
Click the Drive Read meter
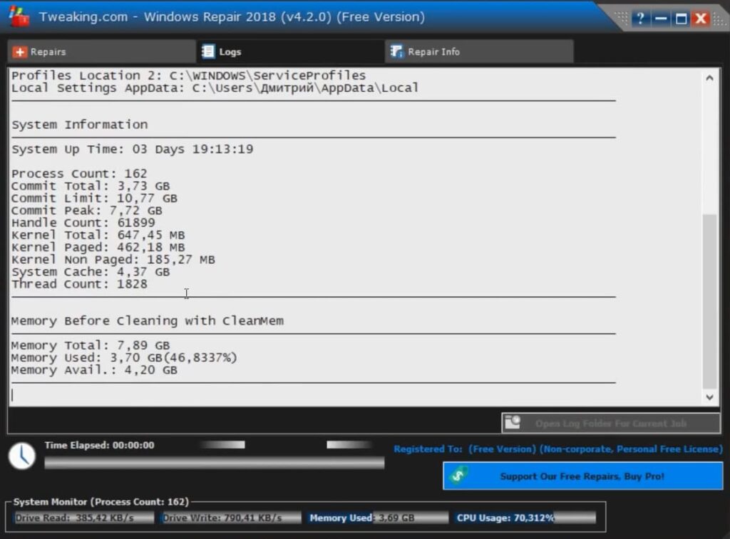84,518
